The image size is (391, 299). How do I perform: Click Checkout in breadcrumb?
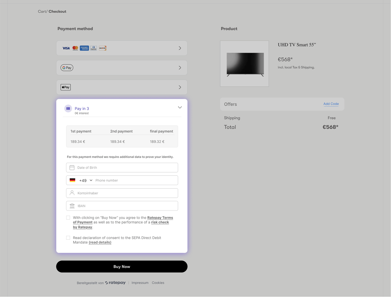[58, 12]
